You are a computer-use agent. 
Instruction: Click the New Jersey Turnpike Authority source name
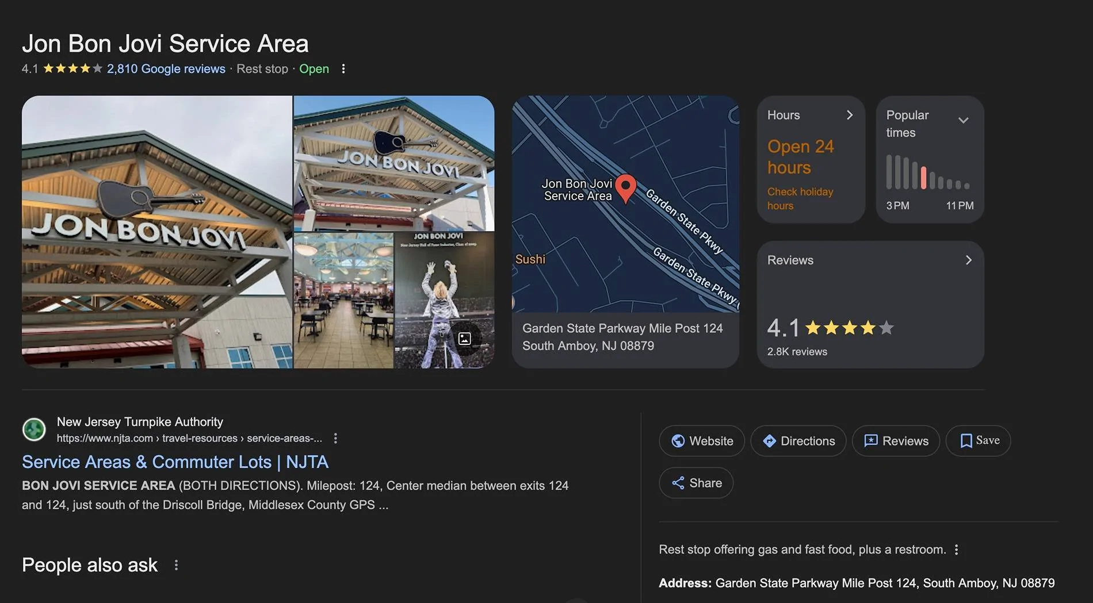[x=140, y=422]
